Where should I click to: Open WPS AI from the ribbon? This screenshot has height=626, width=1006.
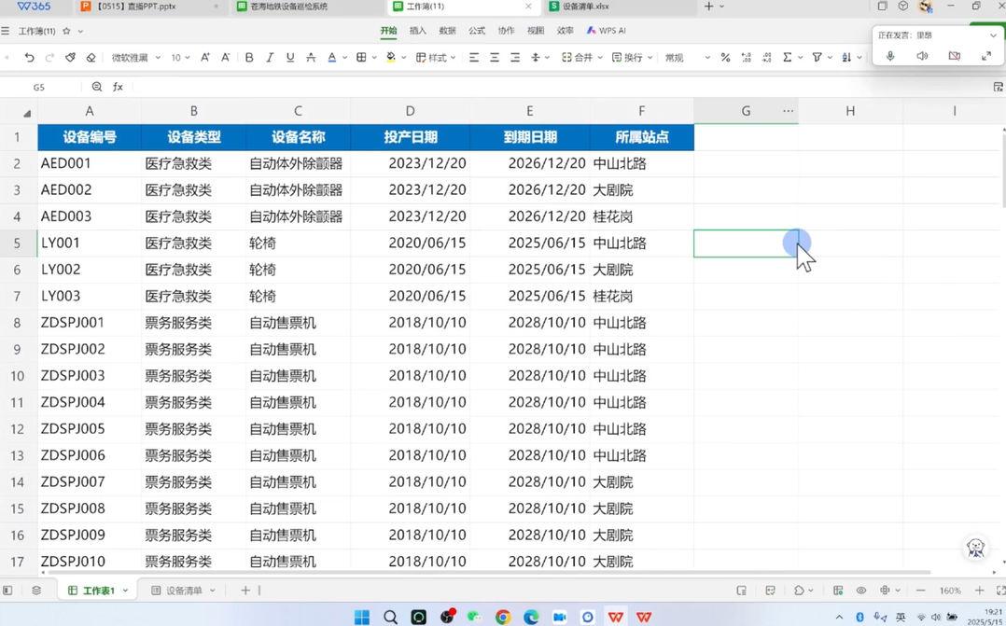[x=607, y=31]
